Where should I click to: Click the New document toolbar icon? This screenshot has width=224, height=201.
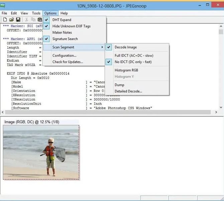(5, 20)
